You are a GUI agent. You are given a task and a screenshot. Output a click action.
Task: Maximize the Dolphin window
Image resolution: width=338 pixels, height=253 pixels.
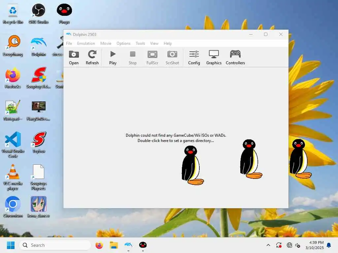click(x=266, y=34)
